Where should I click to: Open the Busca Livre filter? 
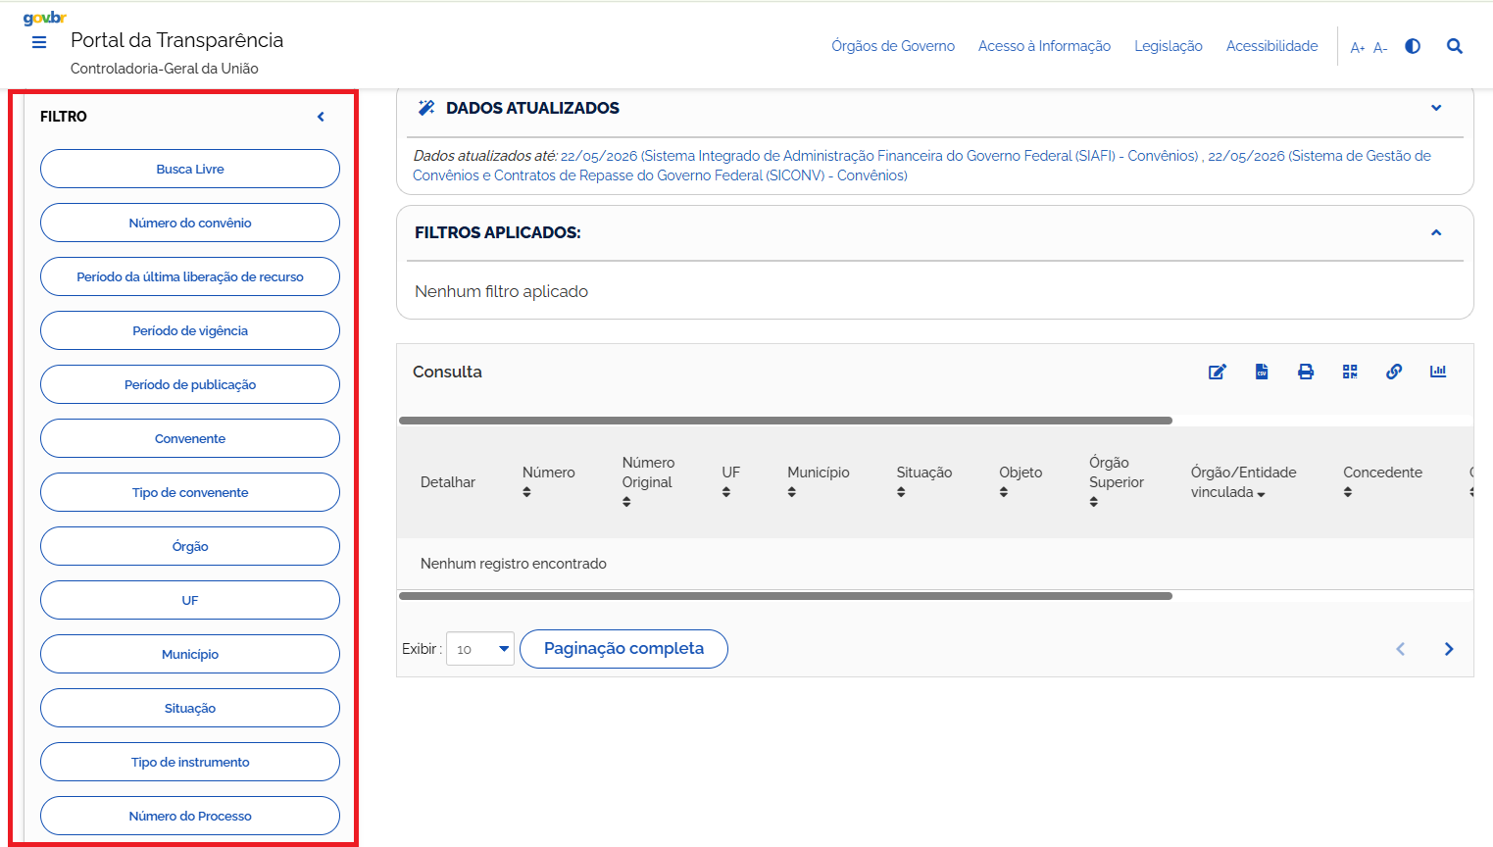190,169
